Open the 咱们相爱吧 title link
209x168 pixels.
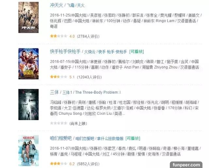[x=61, y=138]
